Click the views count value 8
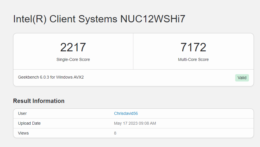The width and height of the screenshot is (260, 147). point(115,133)
